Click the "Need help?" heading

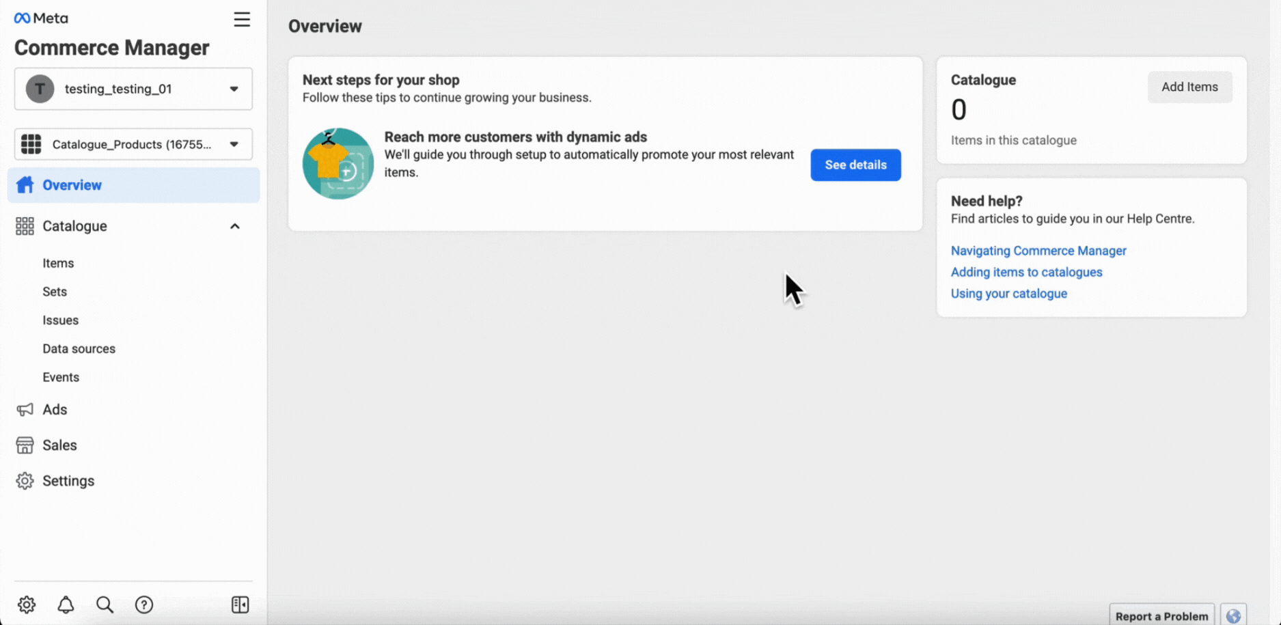[x=987, y=201]
